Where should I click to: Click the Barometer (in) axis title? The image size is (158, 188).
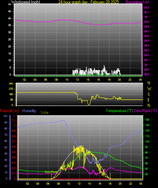137,2
